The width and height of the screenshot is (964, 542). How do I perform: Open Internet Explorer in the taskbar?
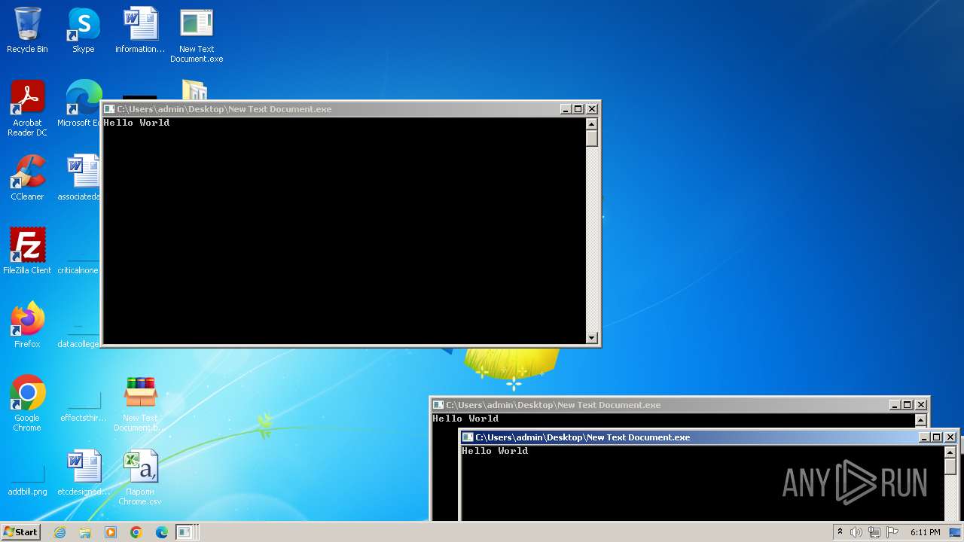pyautogui.click(x=59, y=532)
